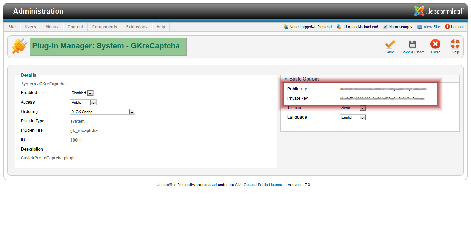Open the Help lifebuoy icon
Image resolution: width=471 pixels, height=235 pixels.
click(x=455, y=44)
